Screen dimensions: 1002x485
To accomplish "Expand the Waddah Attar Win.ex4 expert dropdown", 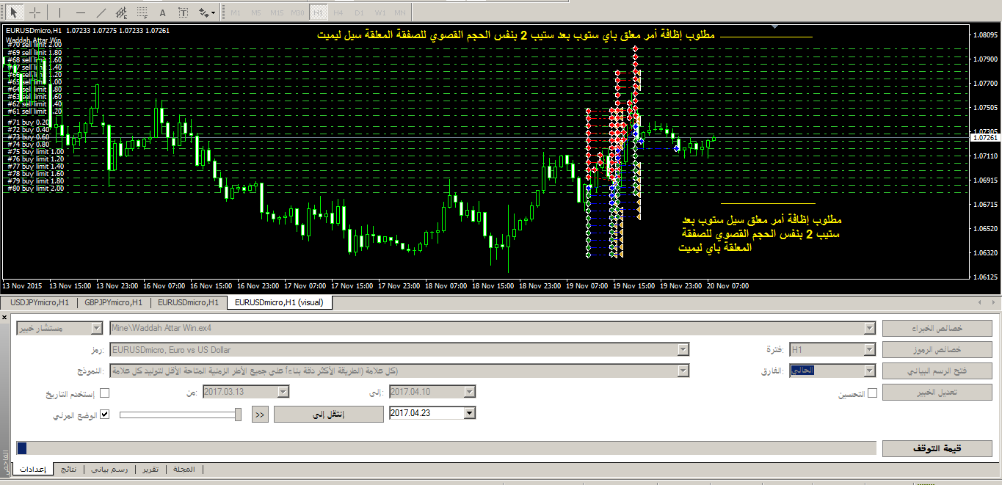I will pyautogui.click(x=870, y=329).
